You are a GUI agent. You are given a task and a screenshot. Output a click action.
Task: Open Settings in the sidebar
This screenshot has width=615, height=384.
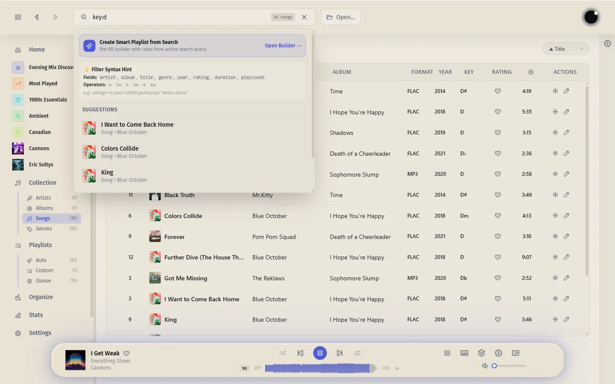(x=40, y=333)
